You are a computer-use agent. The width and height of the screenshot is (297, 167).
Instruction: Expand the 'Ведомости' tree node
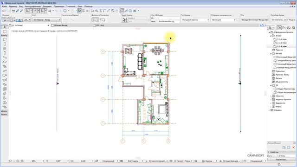(x=271, y=103)
